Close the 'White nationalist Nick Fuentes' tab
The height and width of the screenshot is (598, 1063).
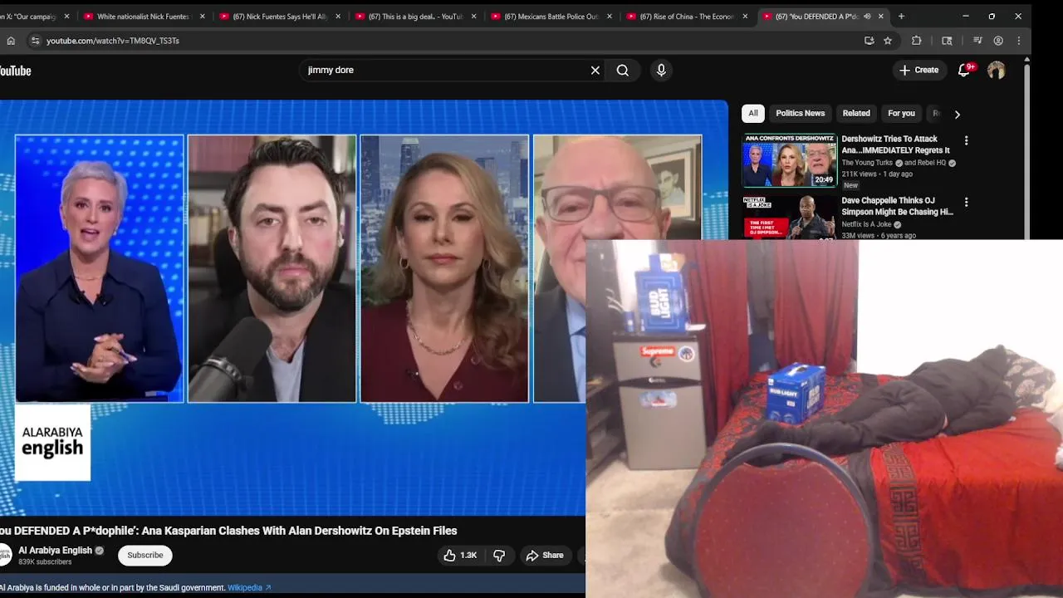202,17
